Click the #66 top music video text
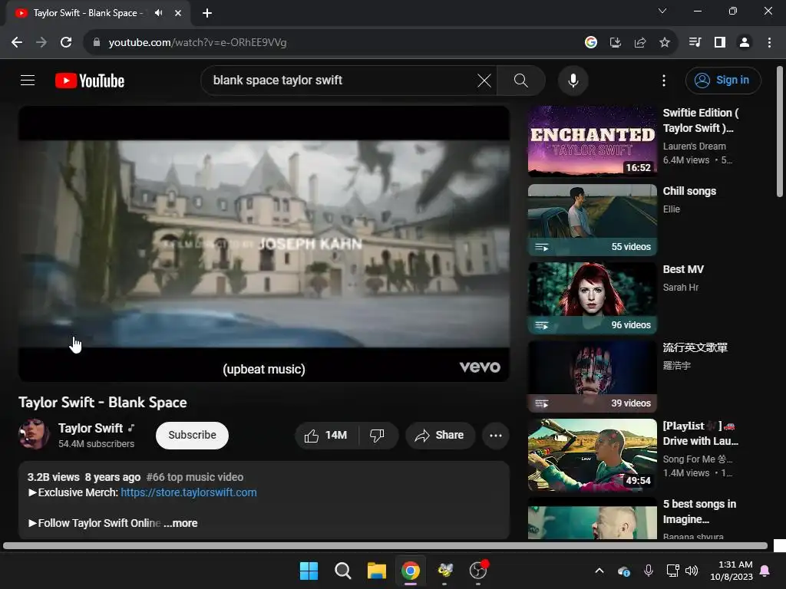This screenshot has height=589, width=786. (195, 477)
